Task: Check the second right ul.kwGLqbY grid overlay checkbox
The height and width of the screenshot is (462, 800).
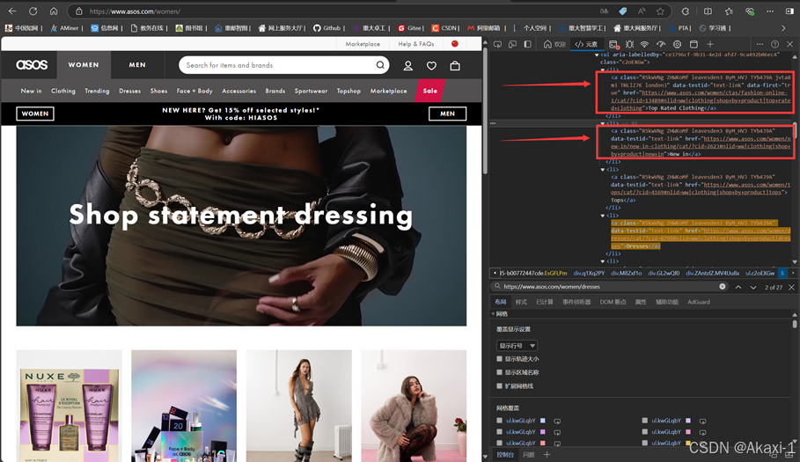Action: point(645,432)
